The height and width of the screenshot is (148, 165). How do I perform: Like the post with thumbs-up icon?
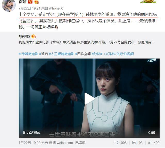(150, 143)
